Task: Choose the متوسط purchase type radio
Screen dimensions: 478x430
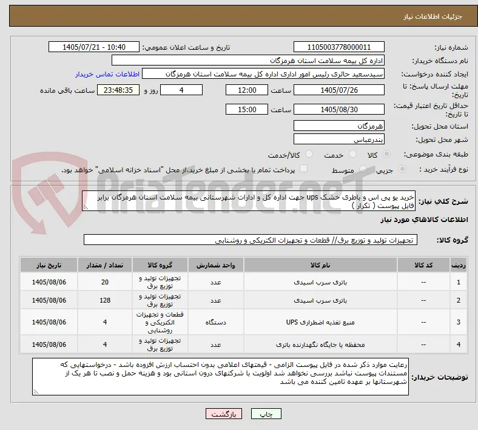Action: pyautogui.click(x=363, y=169)
